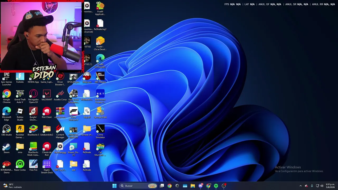Select the SRP_Car_P... file
The width and height of the screenshot is (338, 190).
point(60,166)
